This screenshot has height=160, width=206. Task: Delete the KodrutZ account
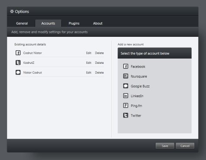click(x=99, y=63)
